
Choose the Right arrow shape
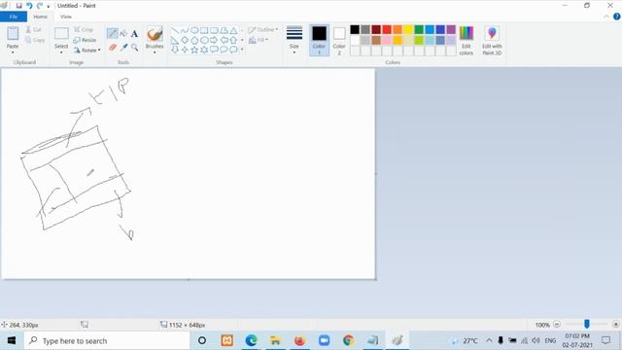tap(214, 40)
